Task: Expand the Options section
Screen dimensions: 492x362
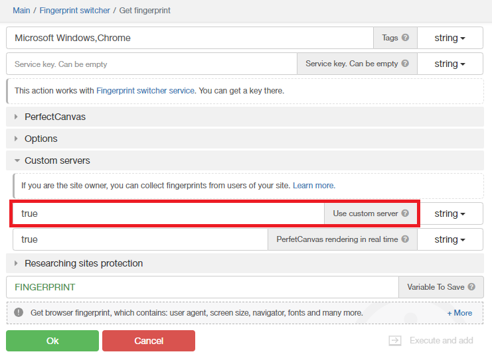Action: (41, 139)
